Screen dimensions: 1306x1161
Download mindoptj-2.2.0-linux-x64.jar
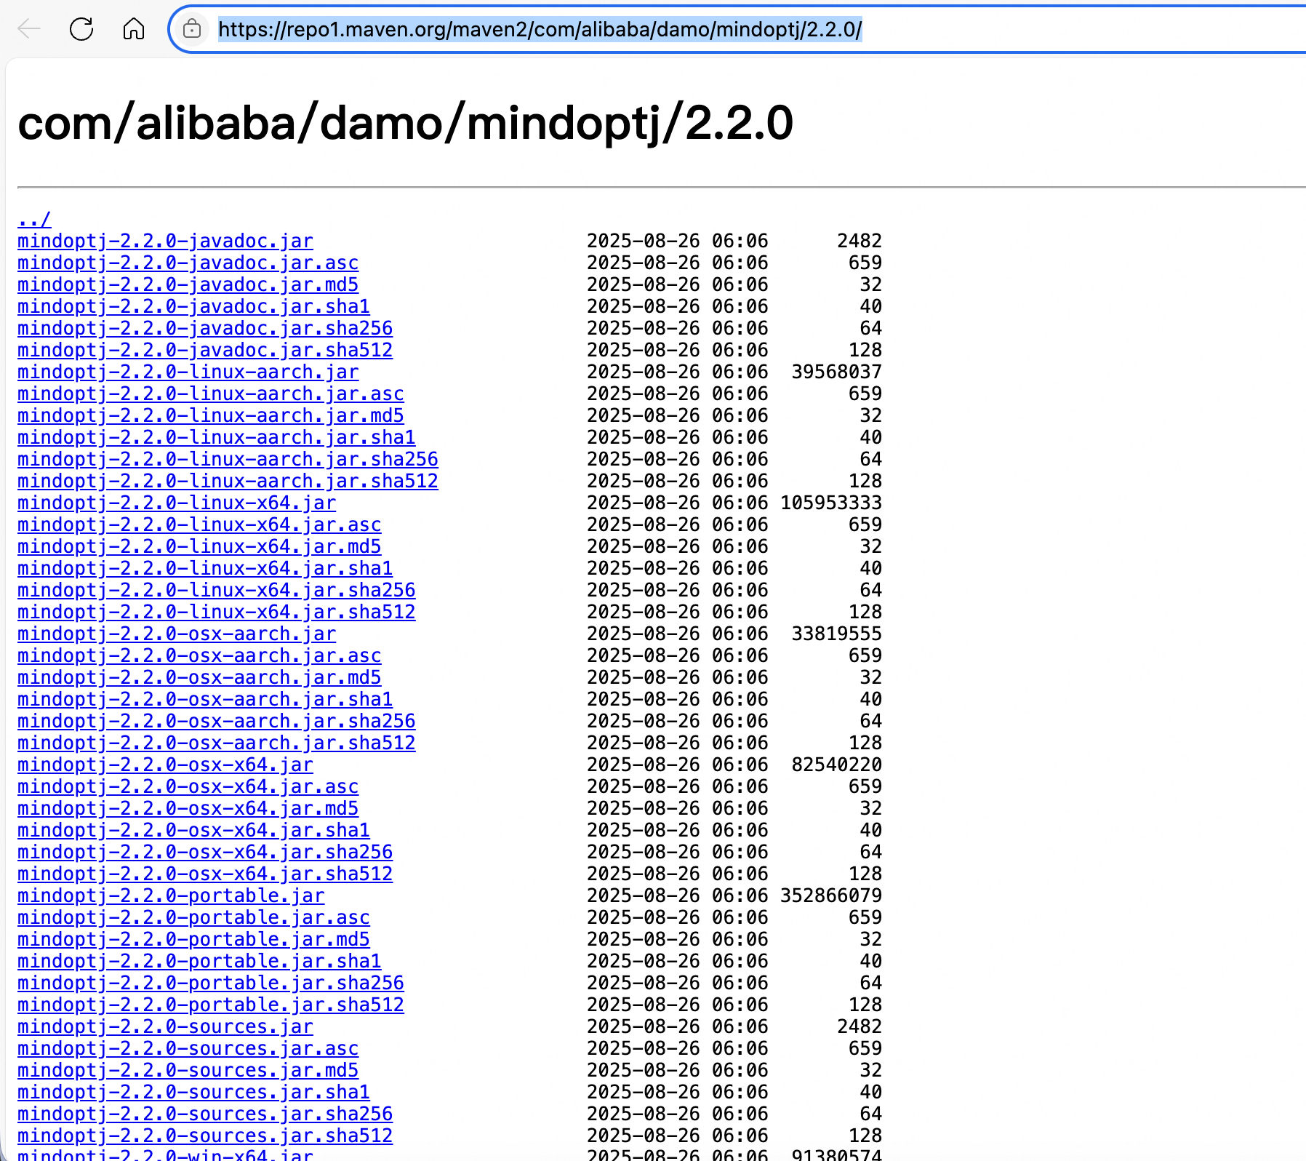pyautogui.click(x=177, y=503)
